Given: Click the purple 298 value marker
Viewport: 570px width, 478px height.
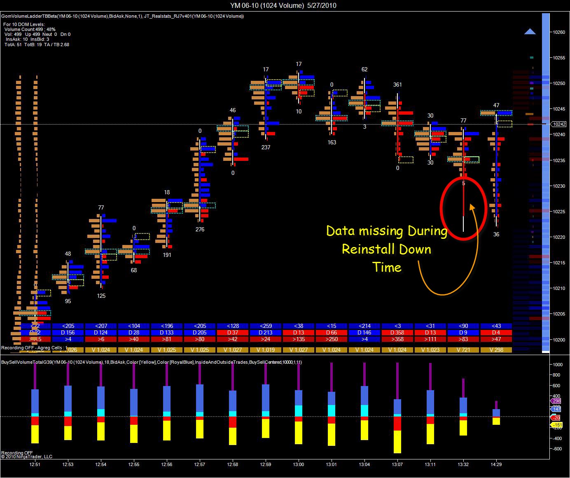Looking at the screenshot, I should pyautogui.click(x=556, y=401).
